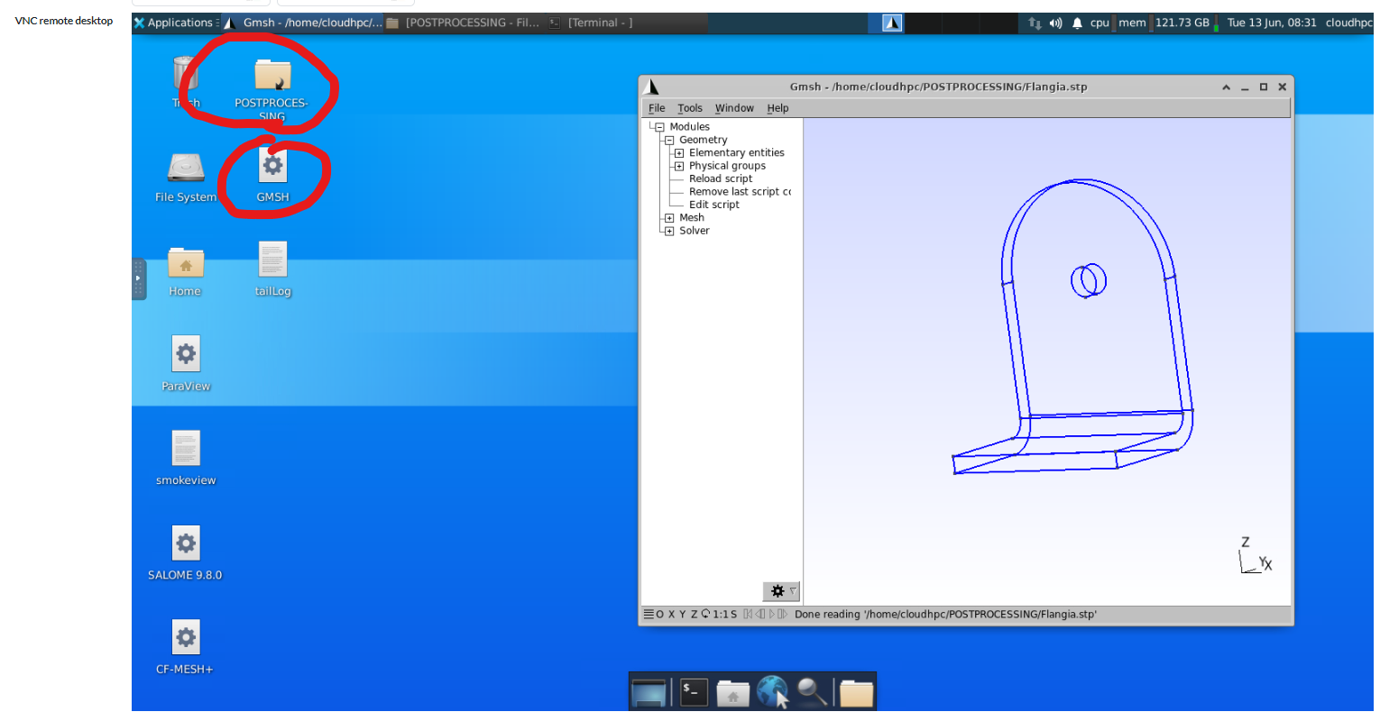This screenshot has height=721, width=1380.
Task: Click the play animation button in status bar
Action: click(x=771, y=615)
